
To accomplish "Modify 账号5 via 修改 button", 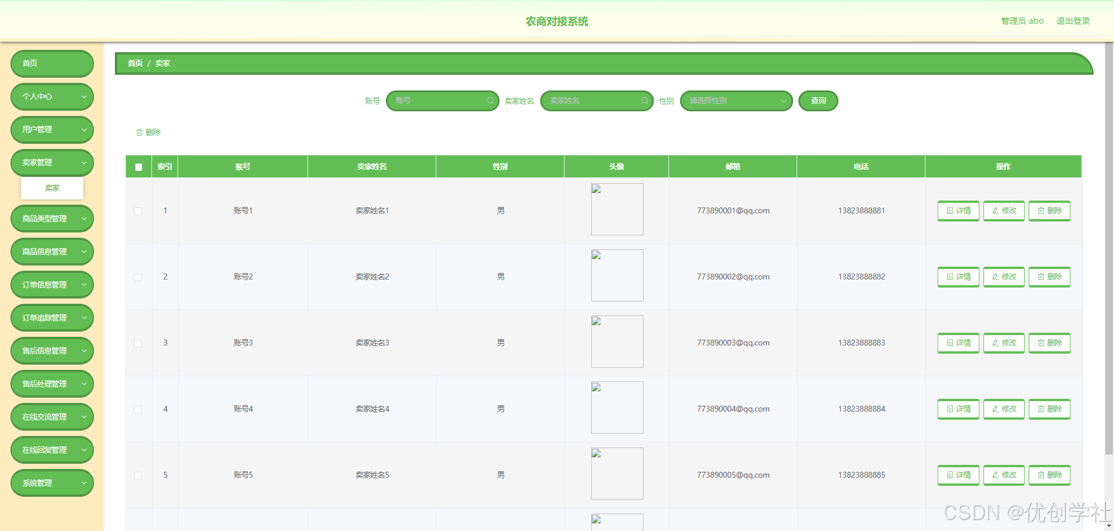I will point(1004,475).
